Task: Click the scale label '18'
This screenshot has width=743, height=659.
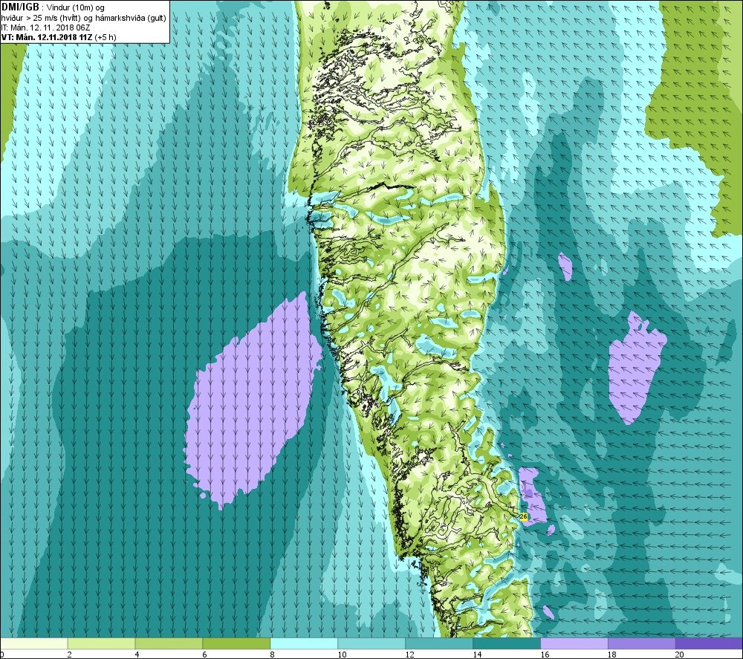Action: 612,655
